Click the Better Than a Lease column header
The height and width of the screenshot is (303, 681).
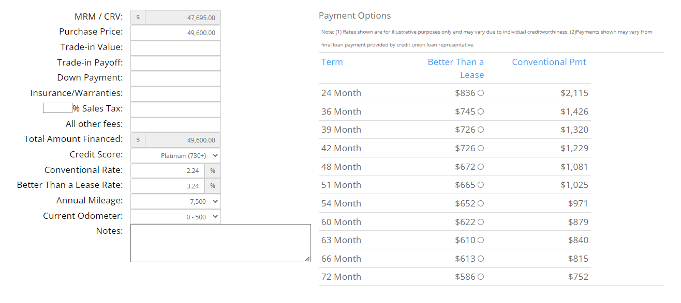(456, 62)
